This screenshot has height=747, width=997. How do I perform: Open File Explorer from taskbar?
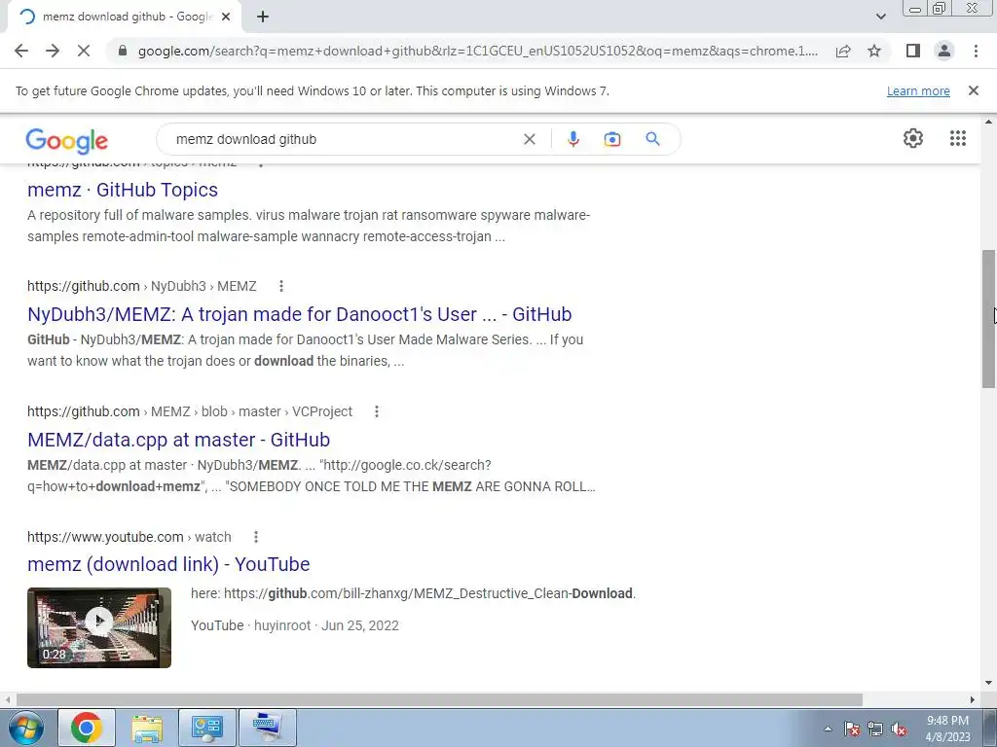tap(147, 728)
